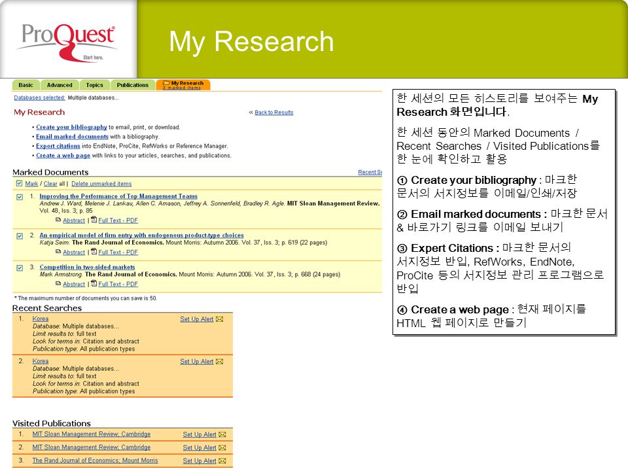The image size is (628, 471).
Task: Click envelope icon for first Korea search alert
Action: coord(220,319)
